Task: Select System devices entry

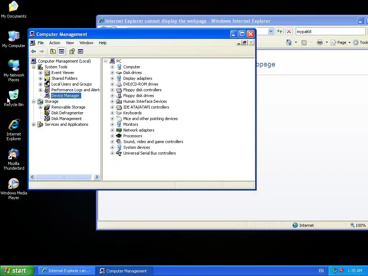Action: tap(137, 147)
